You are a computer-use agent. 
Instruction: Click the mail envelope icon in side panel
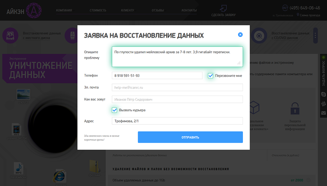tap(323, 113)
